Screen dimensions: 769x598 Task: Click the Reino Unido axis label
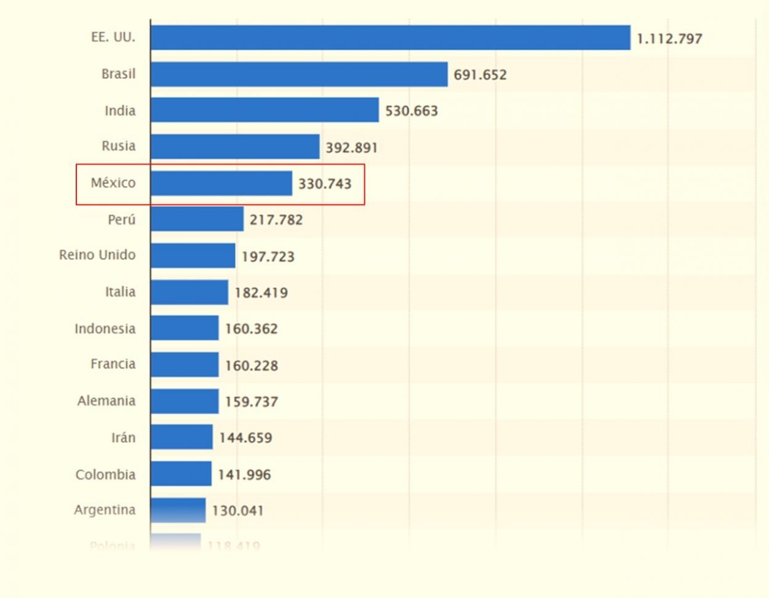point(97,255)
